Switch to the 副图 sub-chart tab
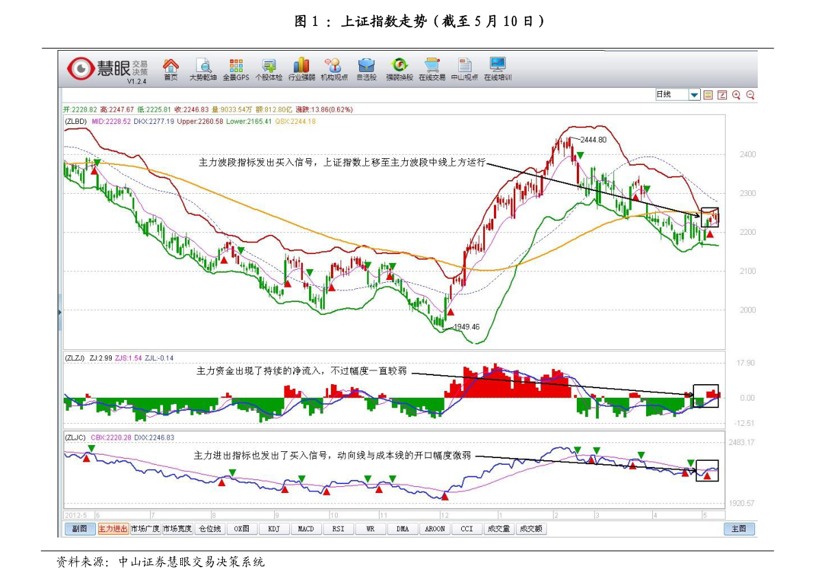 [x=79, y=529]
